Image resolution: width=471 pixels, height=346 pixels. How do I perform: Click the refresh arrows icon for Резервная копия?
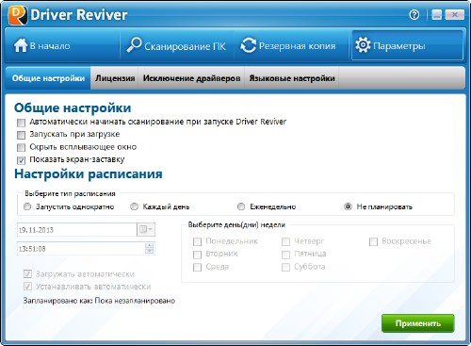point(248,45)
